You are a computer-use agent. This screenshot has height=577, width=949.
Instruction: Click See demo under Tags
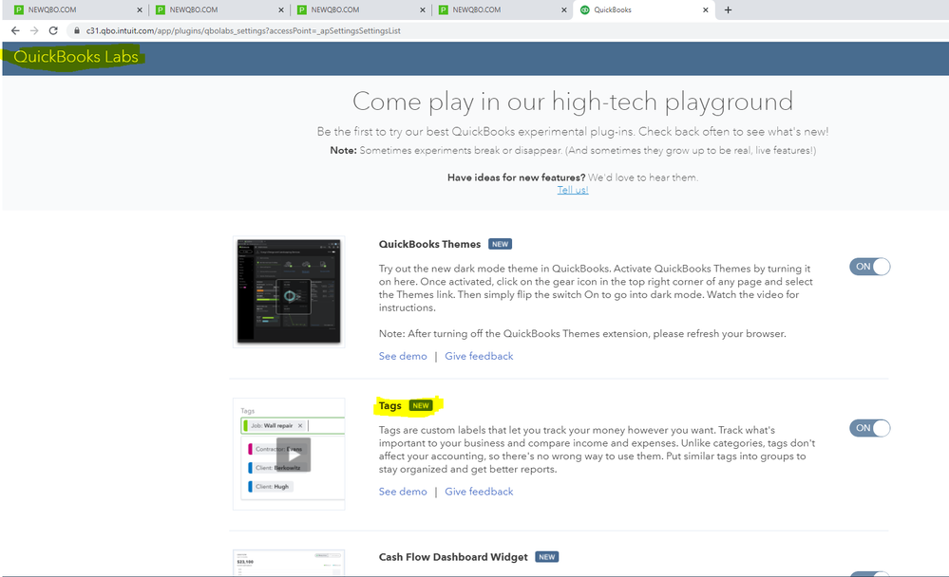tap(403, 492)
